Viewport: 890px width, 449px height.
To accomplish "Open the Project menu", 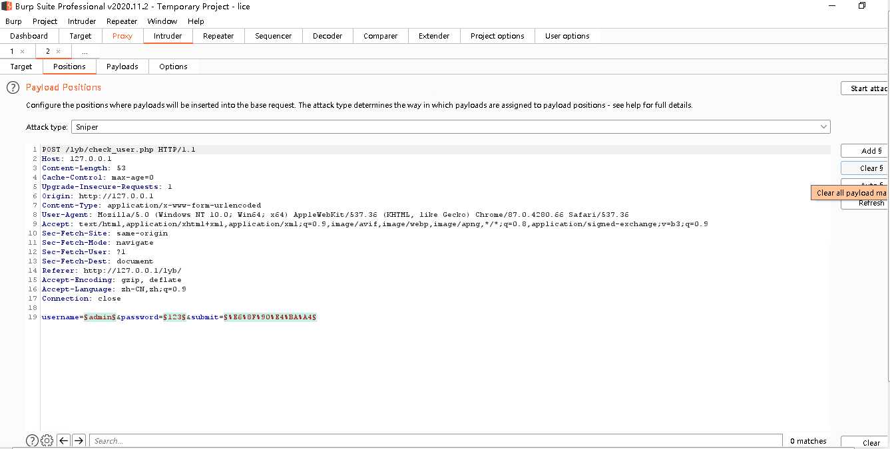I will [x=45, y=21].
